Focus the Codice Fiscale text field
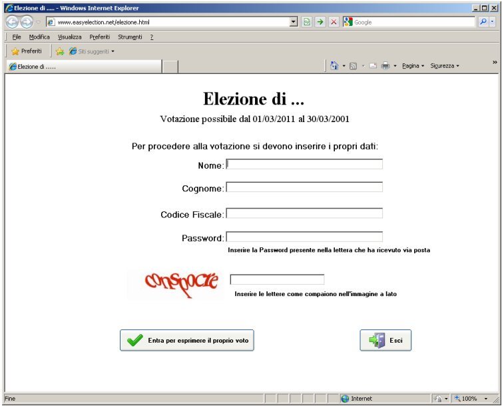502x406 pixels. (x=304, y=213)
